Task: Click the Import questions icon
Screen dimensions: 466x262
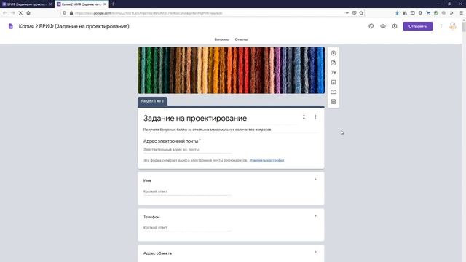Action: [x=333, y=63]
